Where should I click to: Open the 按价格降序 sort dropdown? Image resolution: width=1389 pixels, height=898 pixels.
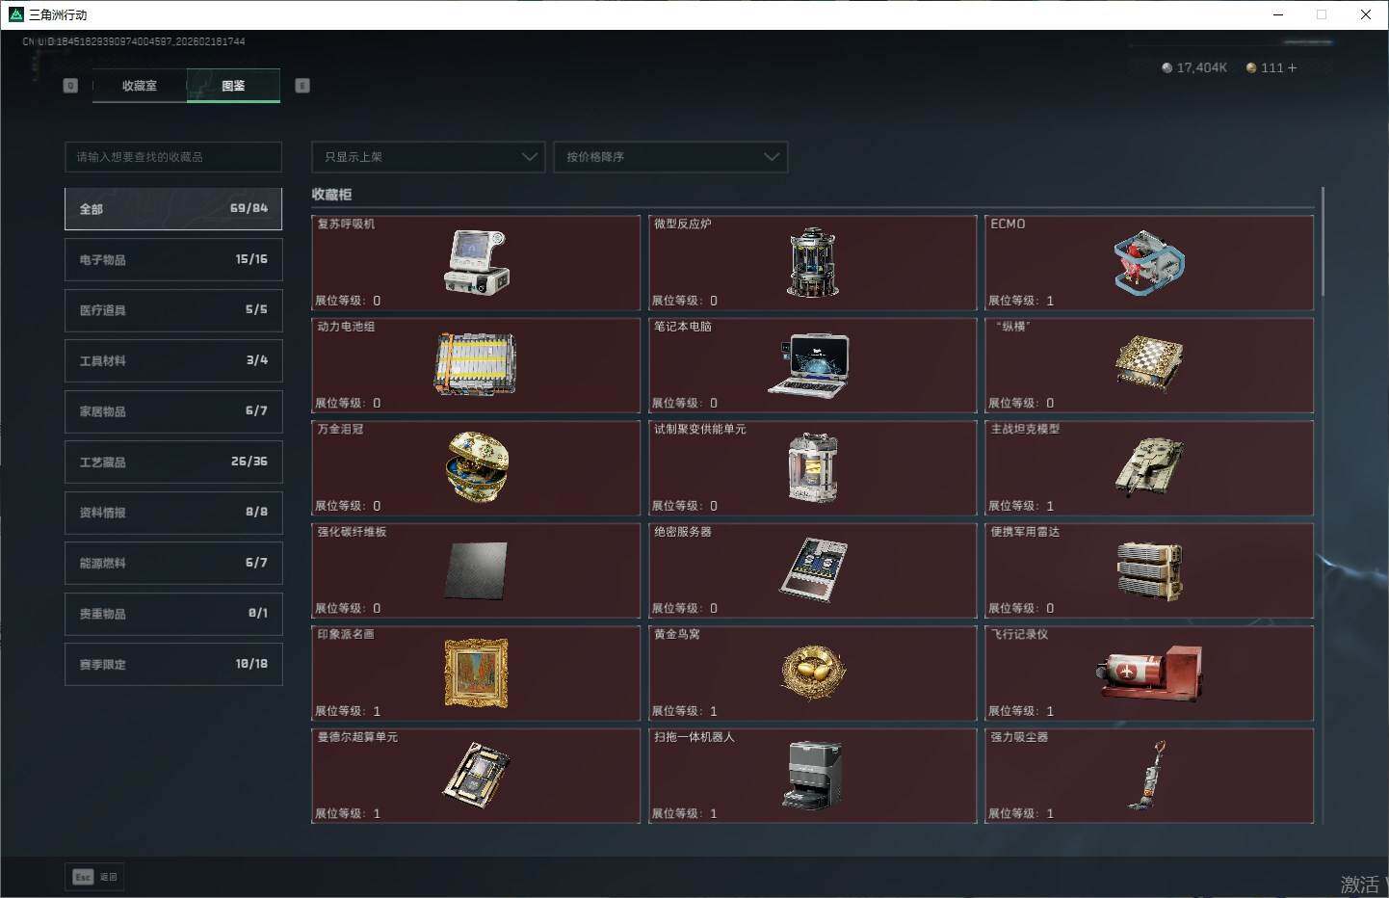[670, 157]
